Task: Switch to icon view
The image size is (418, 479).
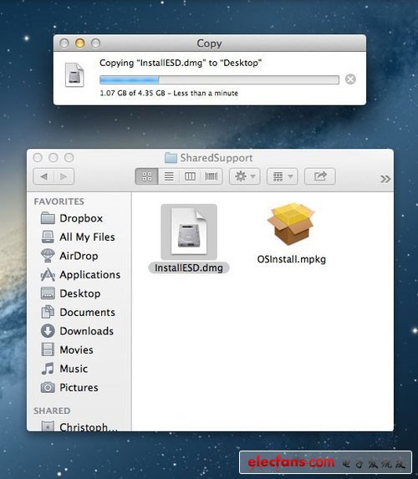Action: point(147,176)
